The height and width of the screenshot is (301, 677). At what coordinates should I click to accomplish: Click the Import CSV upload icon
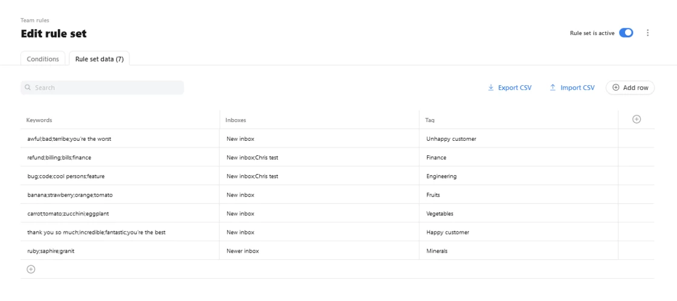pos(552,88)
